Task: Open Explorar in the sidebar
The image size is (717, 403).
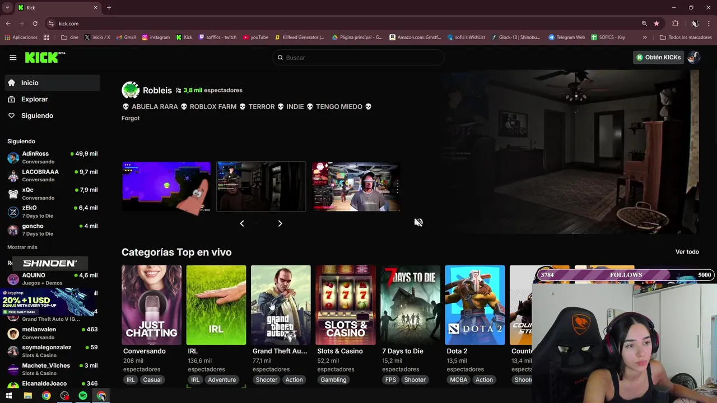Action: [x=53, y=99]
